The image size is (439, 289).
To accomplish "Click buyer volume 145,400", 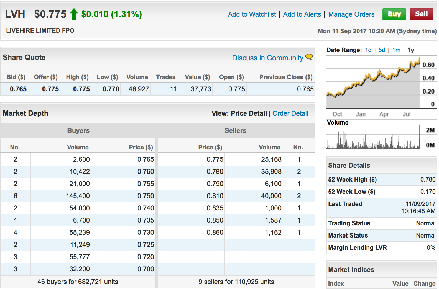I will point(78,196).
